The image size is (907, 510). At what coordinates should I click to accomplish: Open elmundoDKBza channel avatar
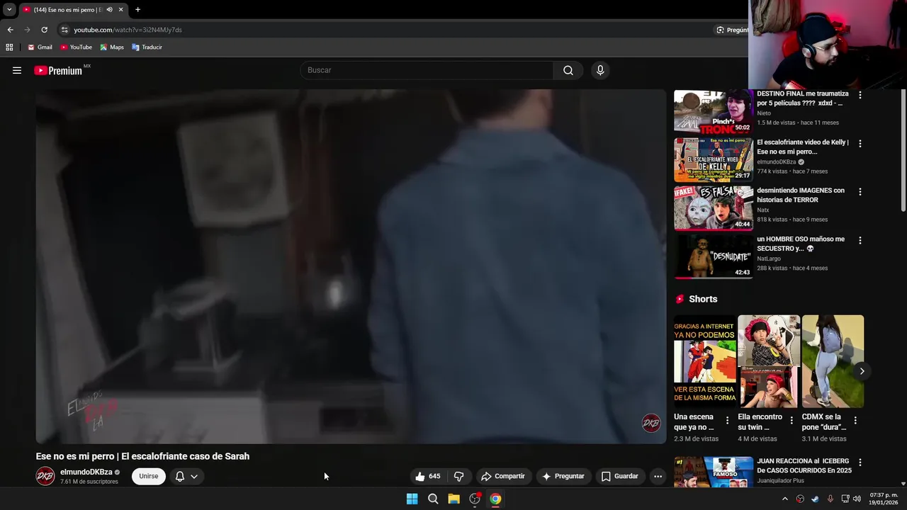(45, 476)
